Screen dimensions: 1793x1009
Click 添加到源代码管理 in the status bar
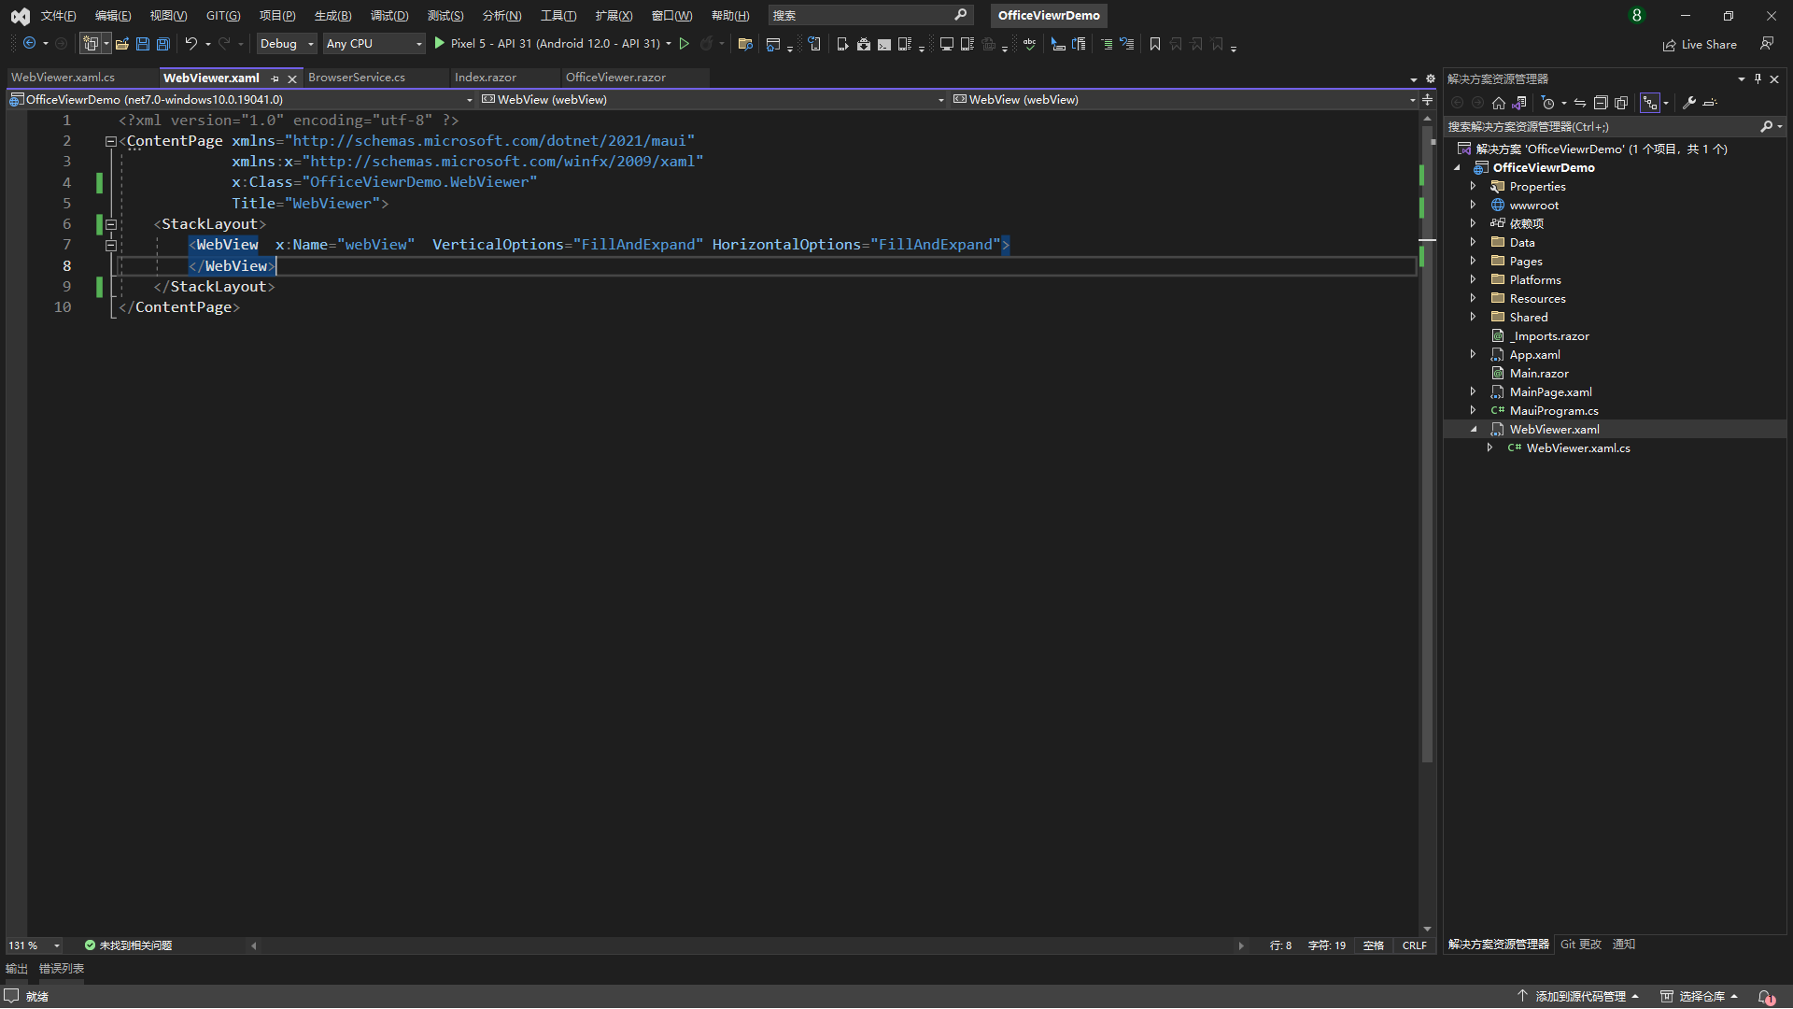click(x=1578, y=997)
